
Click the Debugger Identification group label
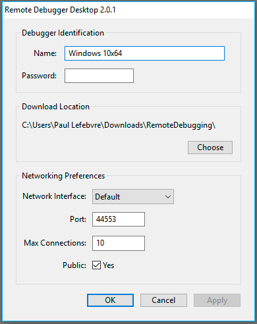63,33
